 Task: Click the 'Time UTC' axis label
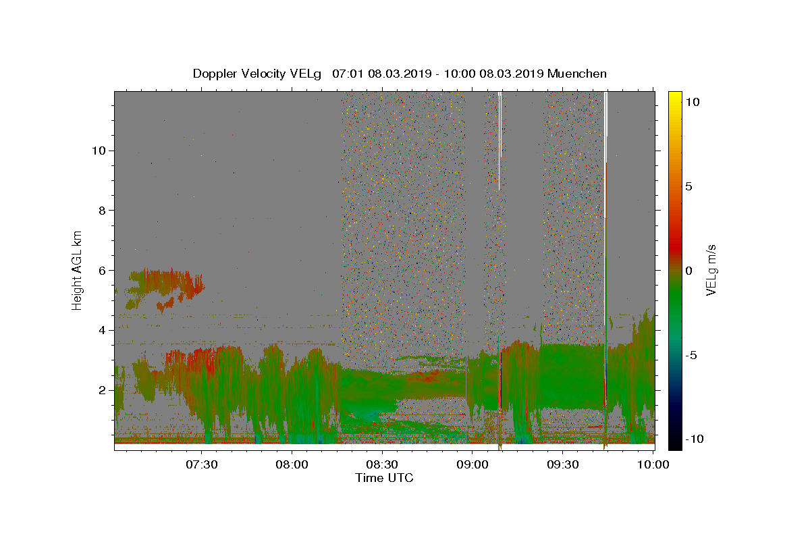coord(384,478)
